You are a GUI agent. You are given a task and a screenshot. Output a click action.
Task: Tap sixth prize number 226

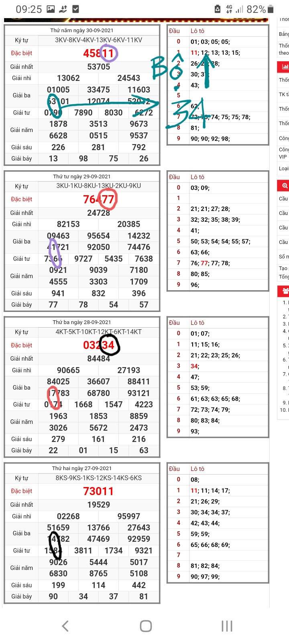coord(58,147)
